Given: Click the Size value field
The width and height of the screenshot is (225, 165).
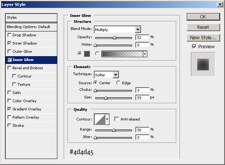Looking at the screenshot, I should click(142, 98).
